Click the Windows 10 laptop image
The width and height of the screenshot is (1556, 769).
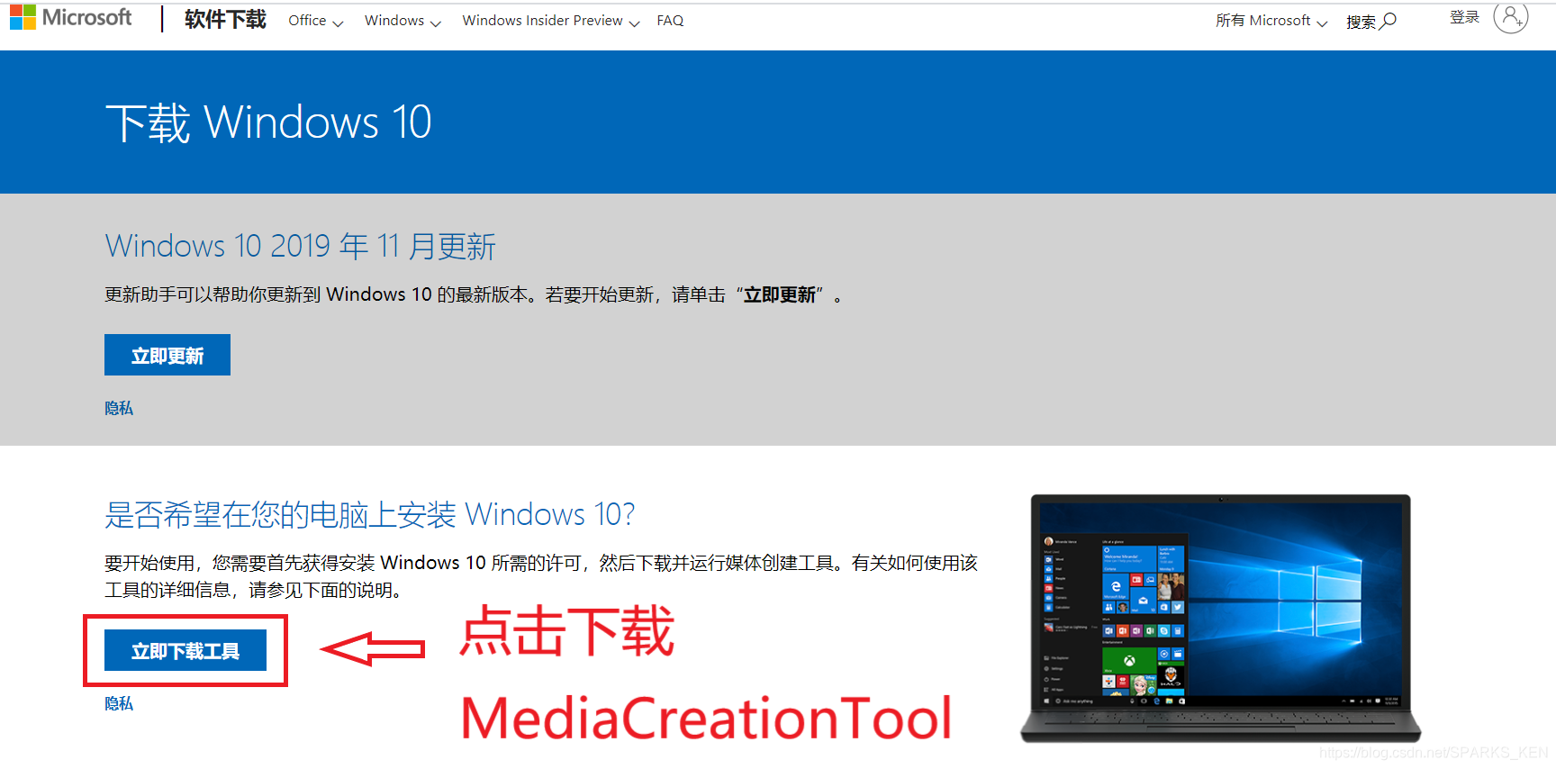coord(1221,618)
